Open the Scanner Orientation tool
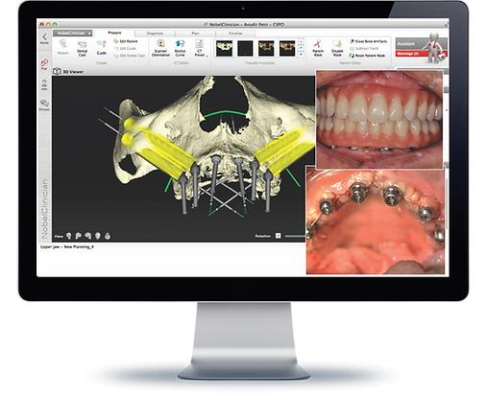 (x=160, y=48)
